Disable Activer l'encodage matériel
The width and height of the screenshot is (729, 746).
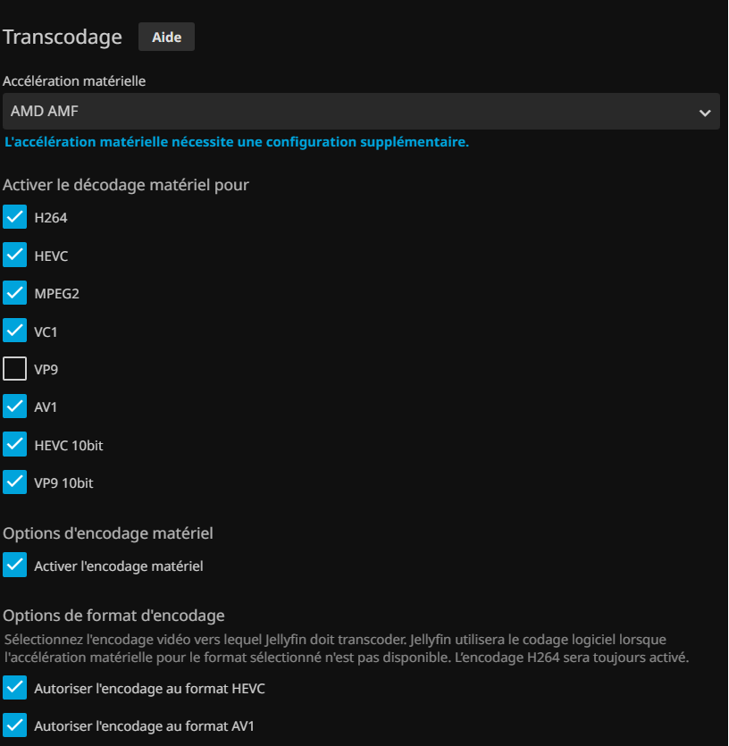pyautogui.click(x=15, y=566)
